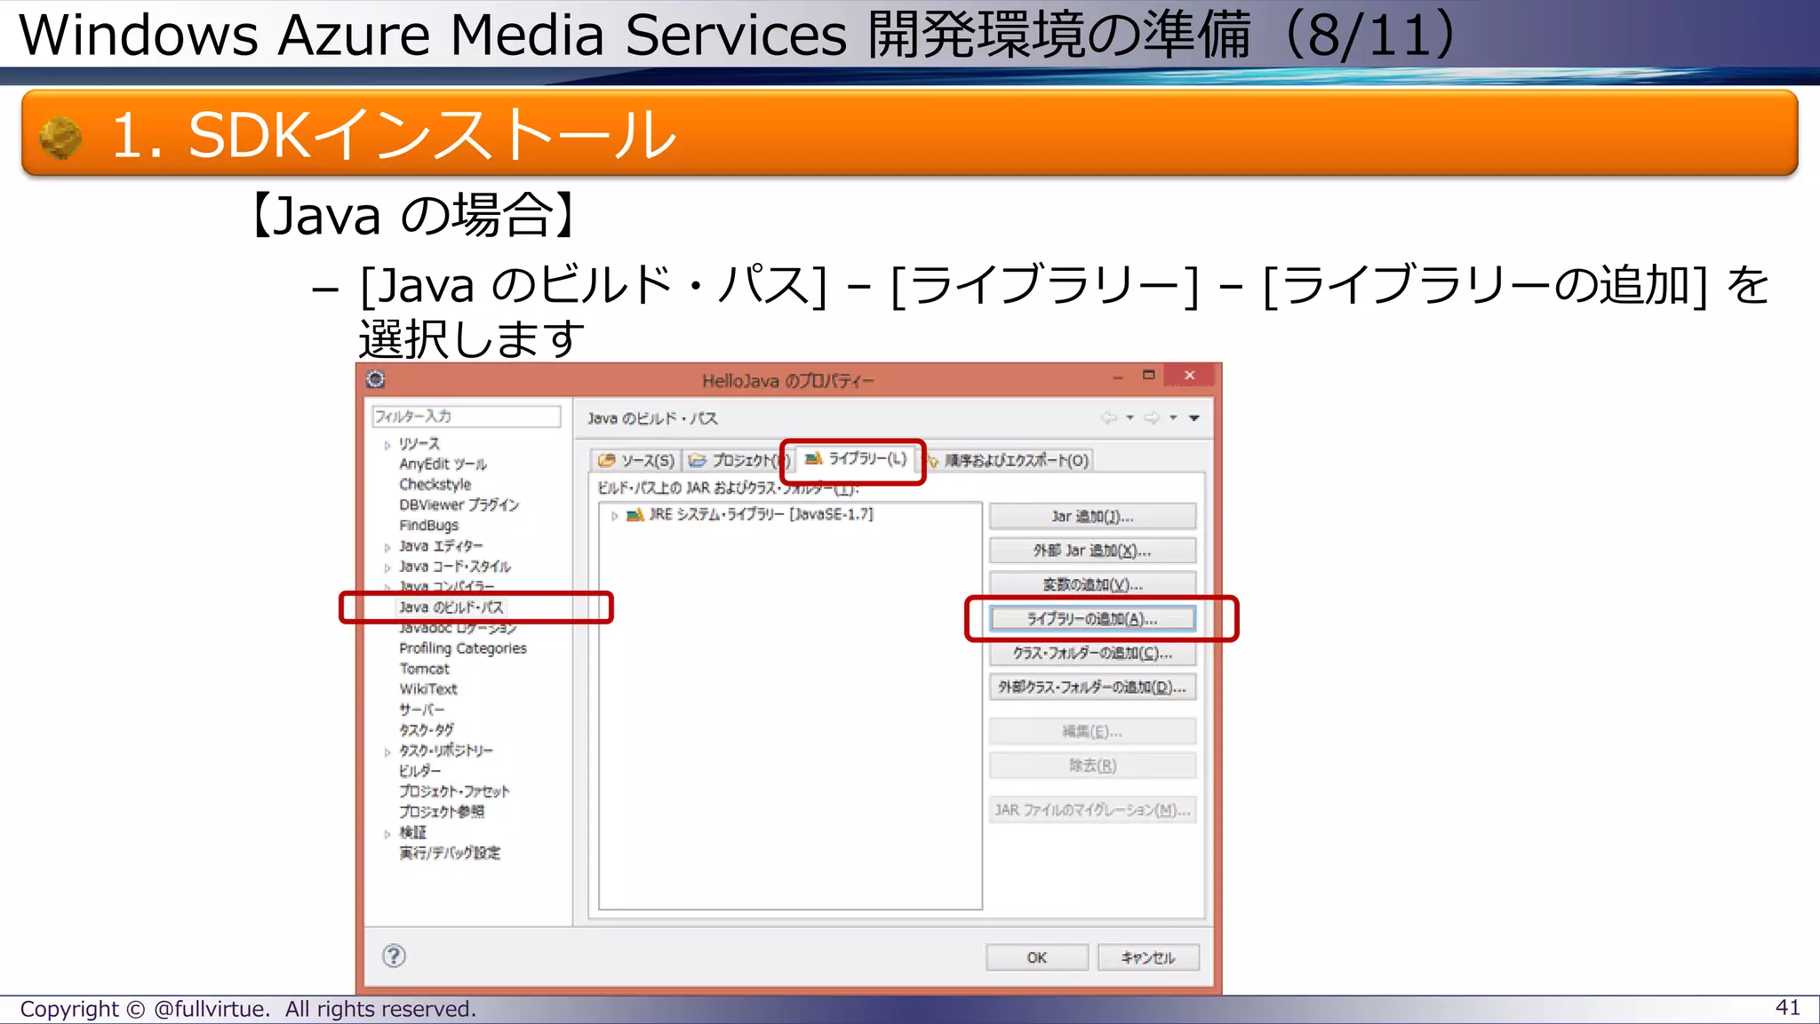Select Java のビルド・パス in the tree
This screenshot has width=1820, height=1024.
(x=451, y=607)
